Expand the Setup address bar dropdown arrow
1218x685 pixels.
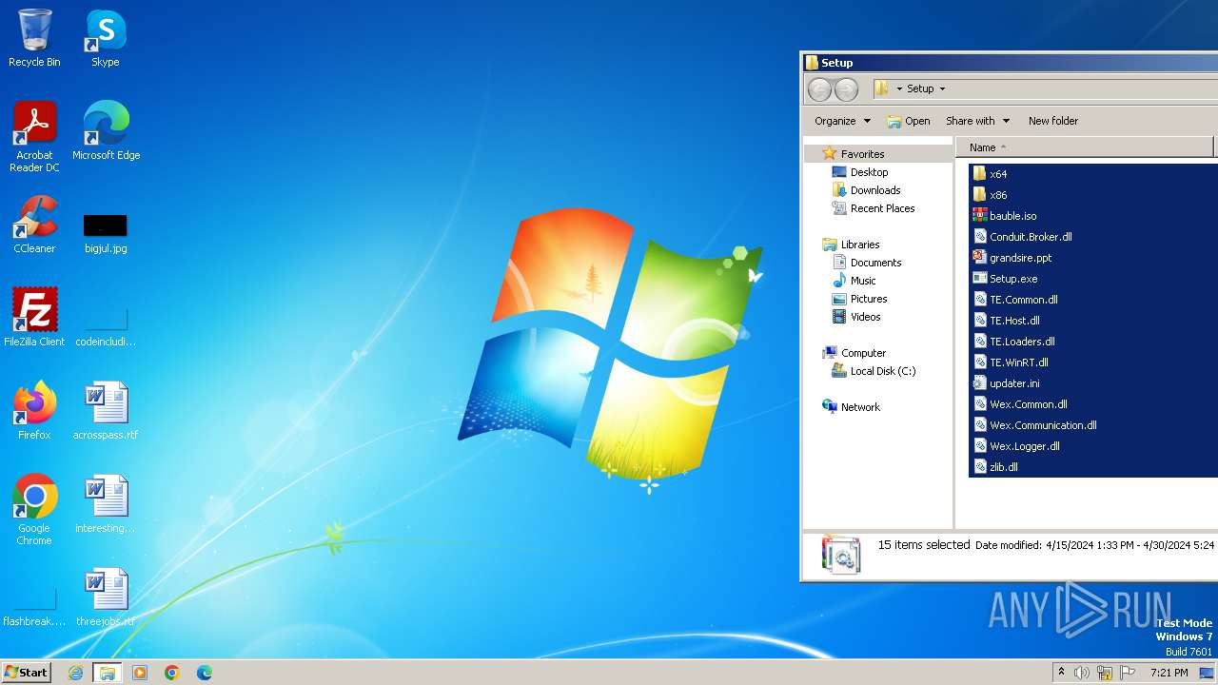click(x=942, y=88)
